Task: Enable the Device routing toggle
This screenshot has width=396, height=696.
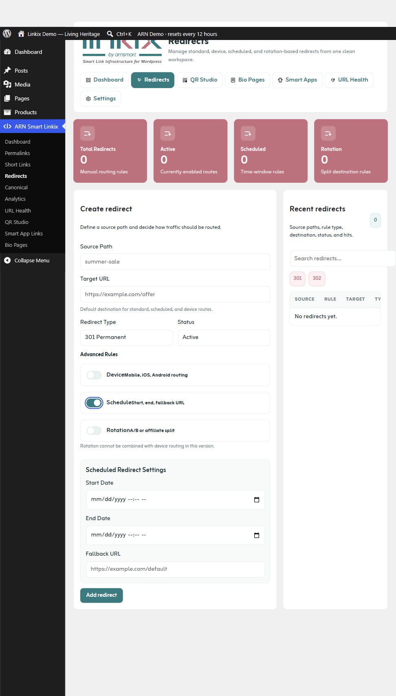Action: point(94,375)
